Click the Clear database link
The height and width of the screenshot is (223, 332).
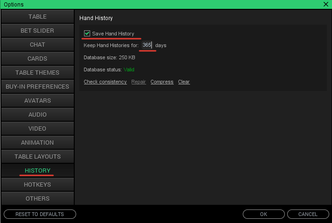(184, 82)
